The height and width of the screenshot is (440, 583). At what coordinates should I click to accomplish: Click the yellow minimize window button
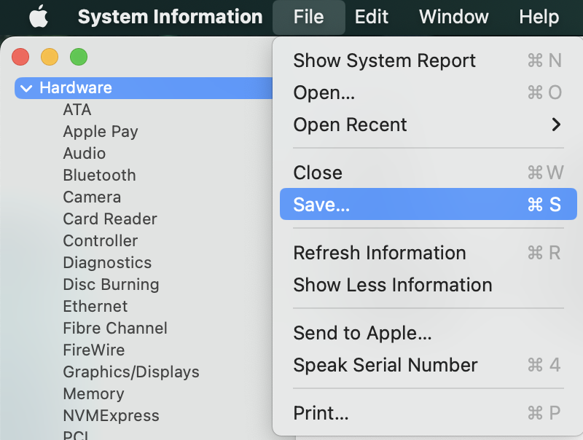click(x=49, y=56)
